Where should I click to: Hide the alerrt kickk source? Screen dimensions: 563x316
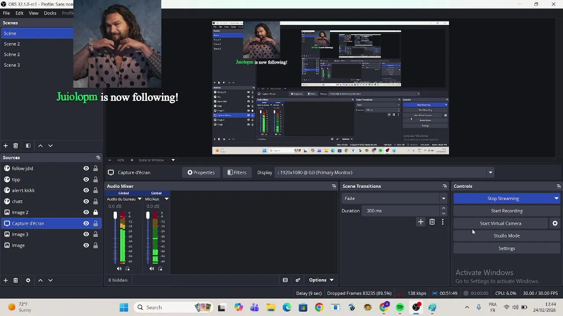(86, 190)
